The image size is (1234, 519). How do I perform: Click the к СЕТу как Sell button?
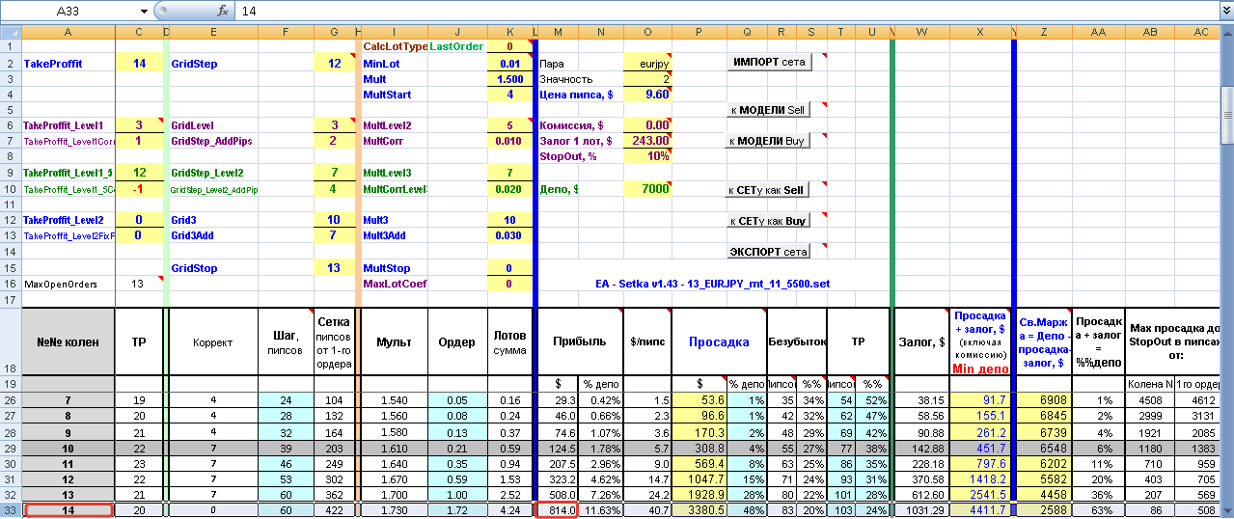tap(769, 190)
